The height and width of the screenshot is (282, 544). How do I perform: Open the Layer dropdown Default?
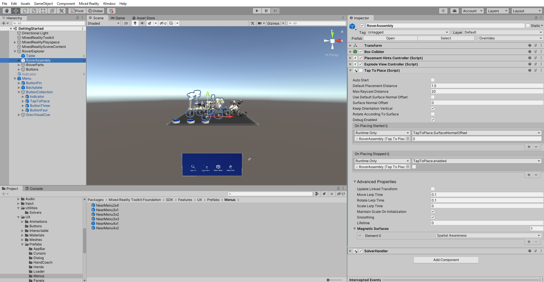point(503,32)
